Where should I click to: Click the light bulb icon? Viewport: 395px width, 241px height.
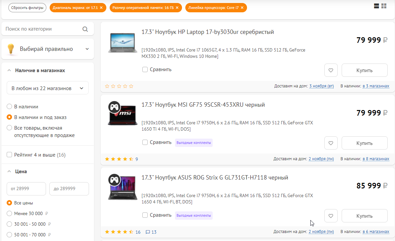[11, 49]
